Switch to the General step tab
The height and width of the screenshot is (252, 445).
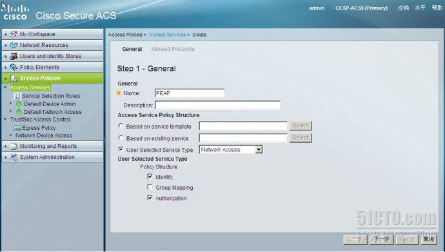coord(132,49)
